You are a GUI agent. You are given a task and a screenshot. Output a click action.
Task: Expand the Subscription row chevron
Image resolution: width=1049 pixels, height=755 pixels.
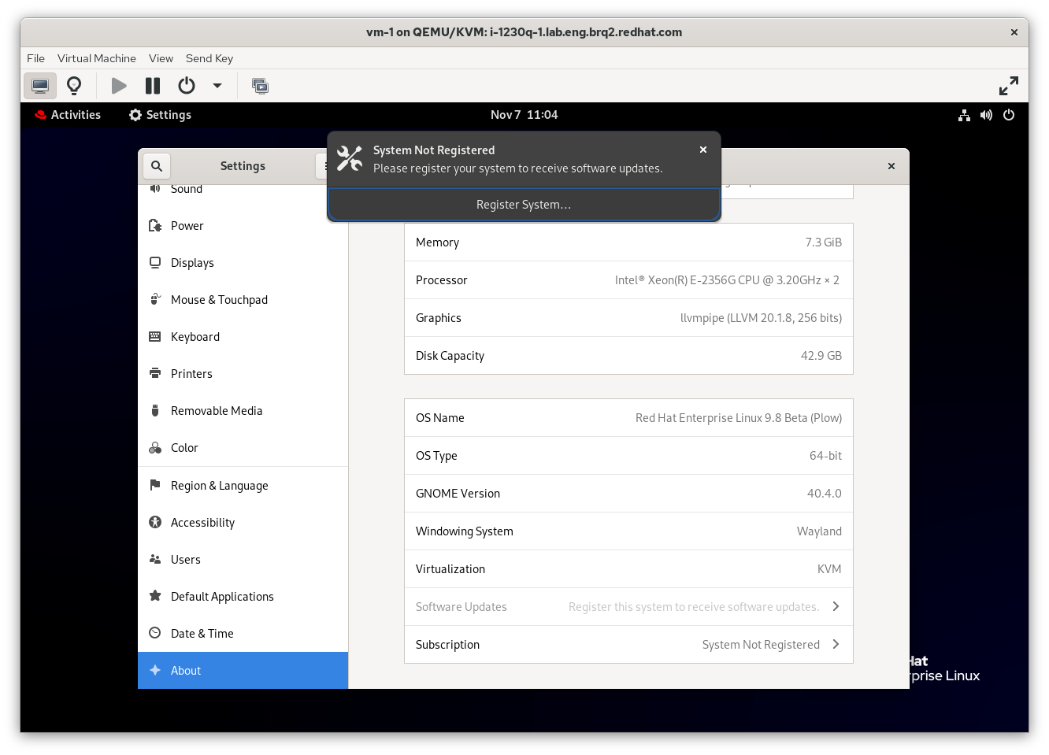click(836, 644)
